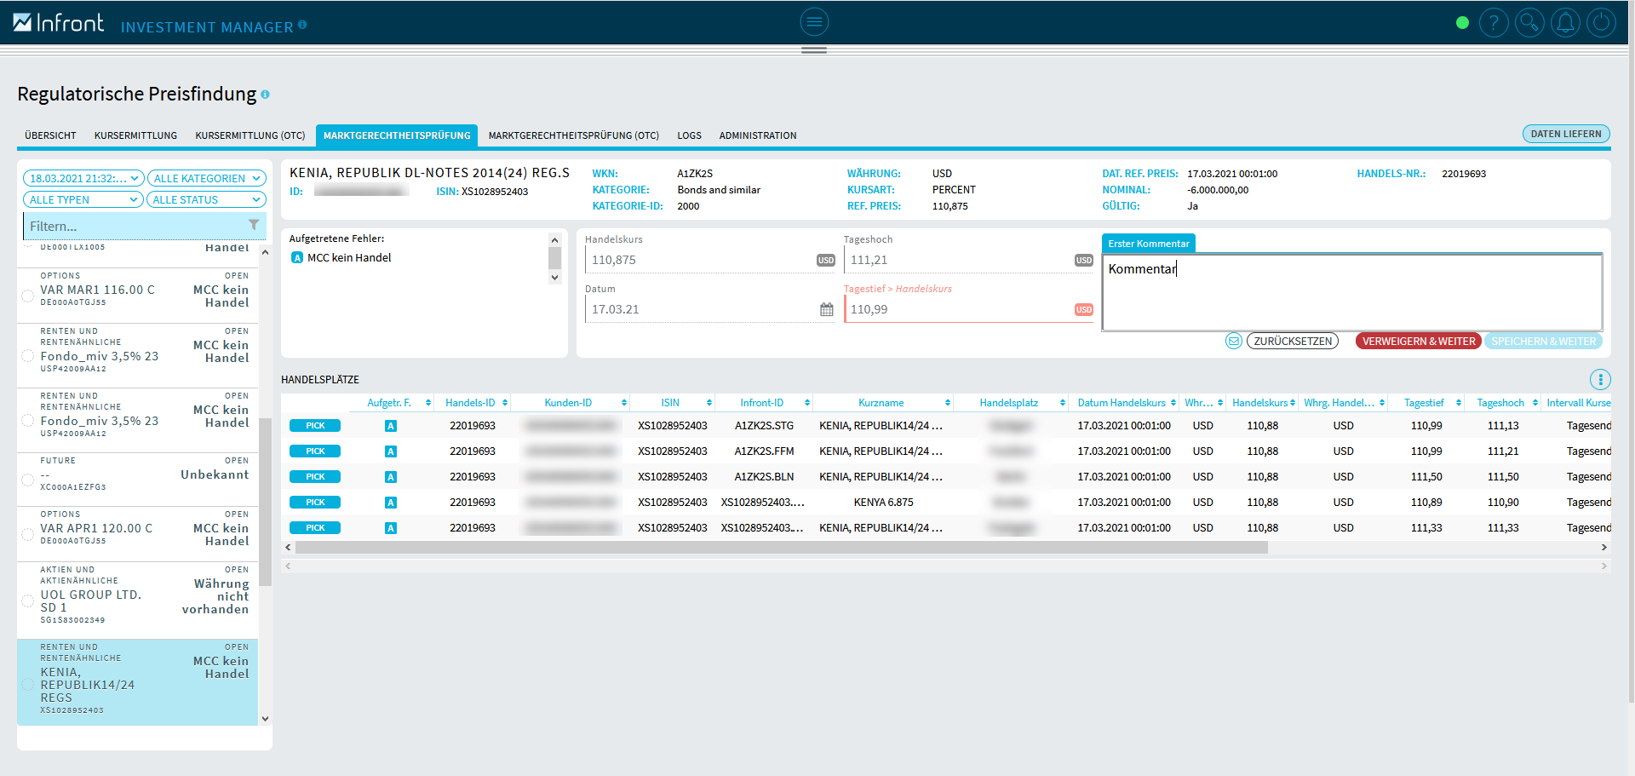Viewport: 1635px width, 776px height.
Task: Open the ALLE STATUS dropdown
Action: (207, 199)
